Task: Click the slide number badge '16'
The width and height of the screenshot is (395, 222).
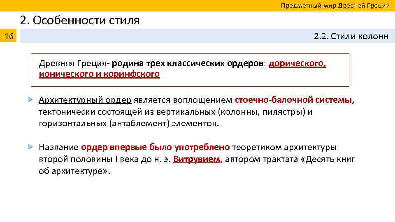Action: click(8, 35)
